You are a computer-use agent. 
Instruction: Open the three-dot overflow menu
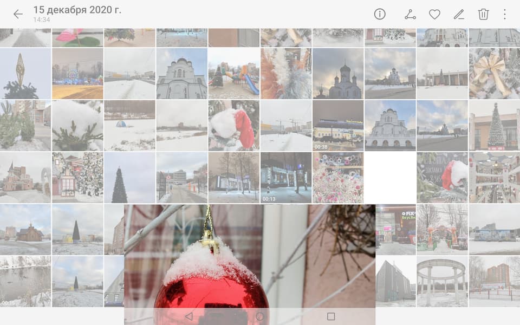click(504, 14)
